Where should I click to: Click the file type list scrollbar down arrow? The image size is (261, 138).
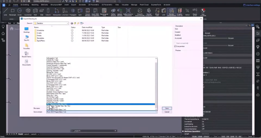(156, 109)
